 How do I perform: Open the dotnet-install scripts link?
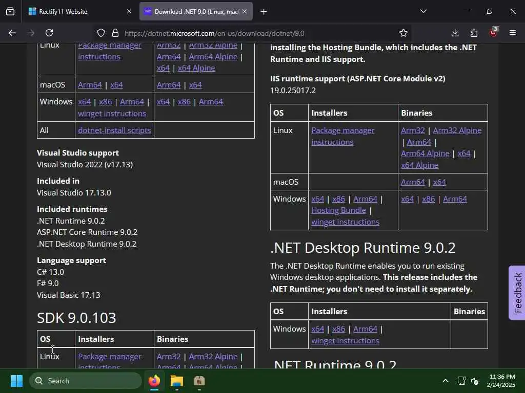pos(114,130)
